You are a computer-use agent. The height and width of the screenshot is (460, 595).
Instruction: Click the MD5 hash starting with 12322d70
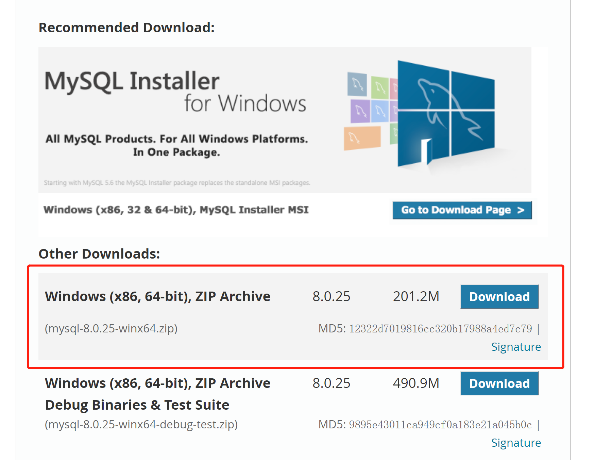(441, 329)
